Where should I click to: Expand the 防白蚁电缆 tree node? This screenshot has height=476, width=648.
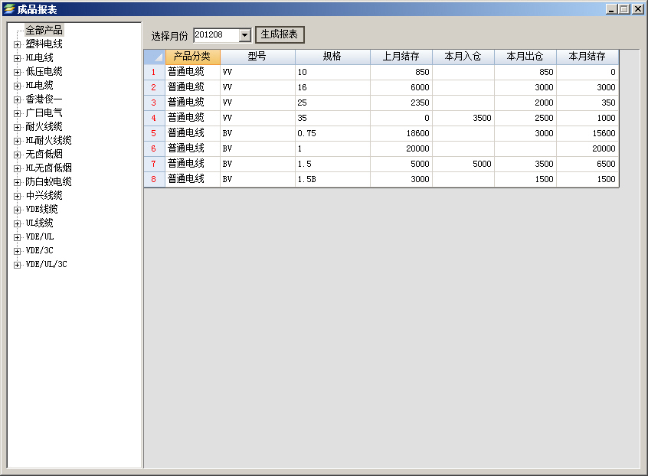17,182
